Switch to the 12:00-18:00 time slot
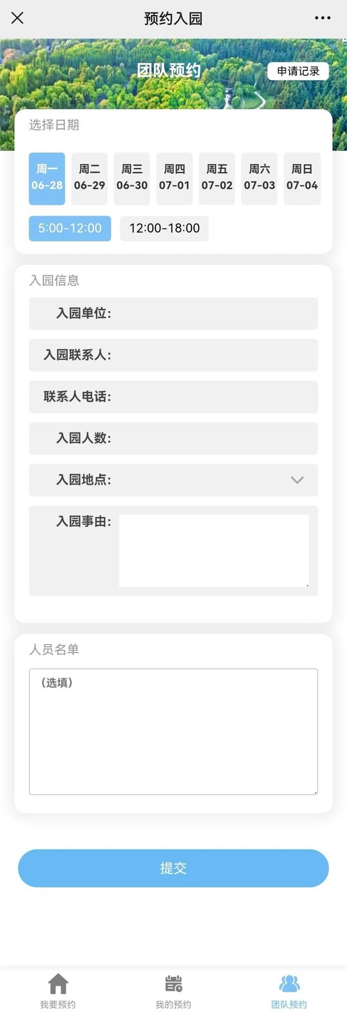 click(x=164, y=228)
